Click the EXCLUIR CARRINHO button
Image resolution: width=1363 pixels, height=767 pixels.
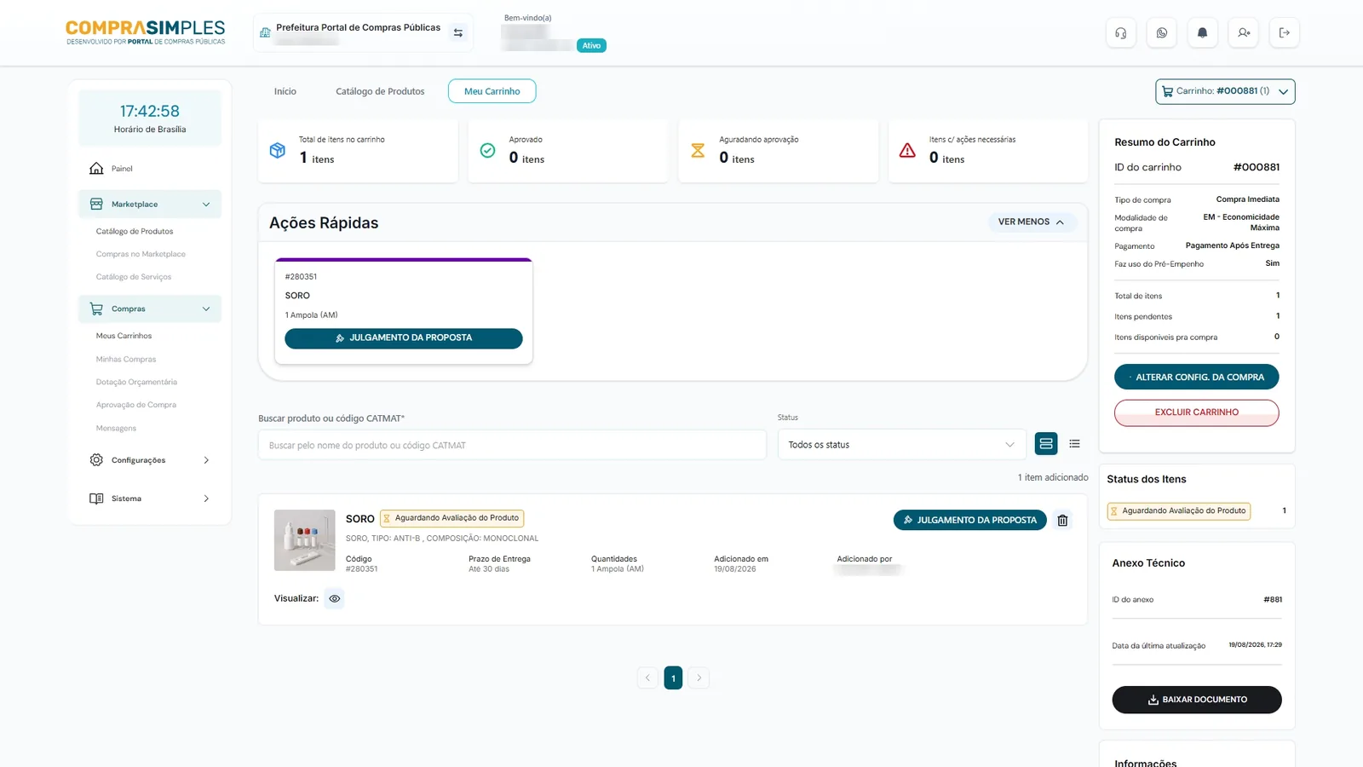1196,412
